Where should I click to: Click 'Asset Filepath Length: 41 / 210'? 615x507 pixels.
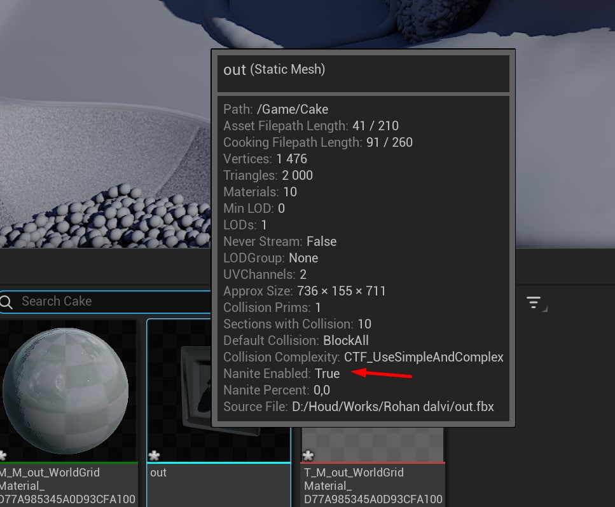pos(311,126)
